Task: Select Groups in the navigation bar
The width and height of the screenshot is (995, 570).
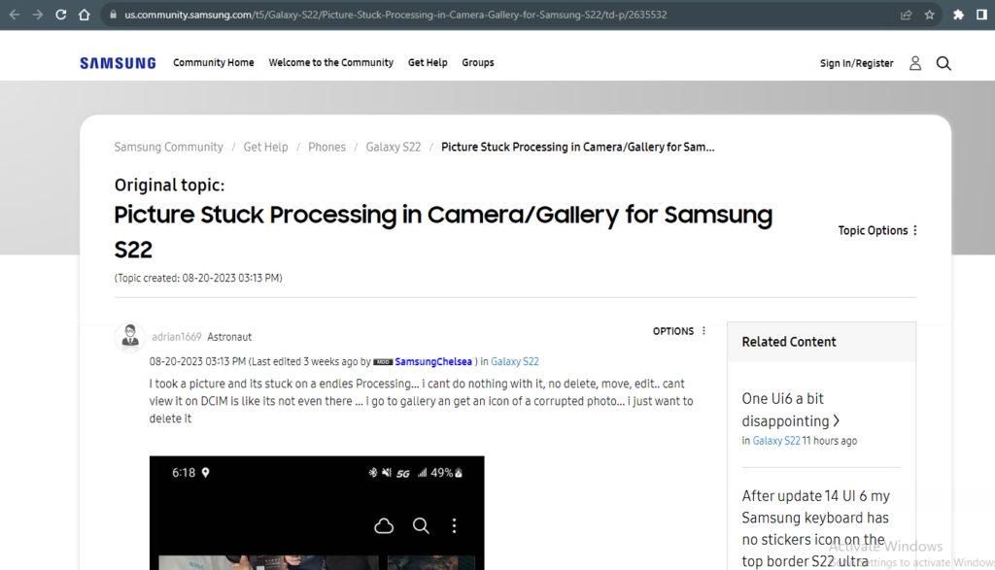Action: pos(477,63)
